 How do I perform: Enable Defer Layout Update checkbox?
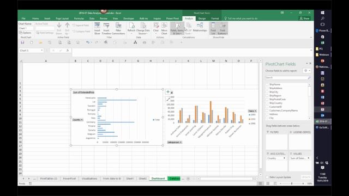(x=267, y=177)
